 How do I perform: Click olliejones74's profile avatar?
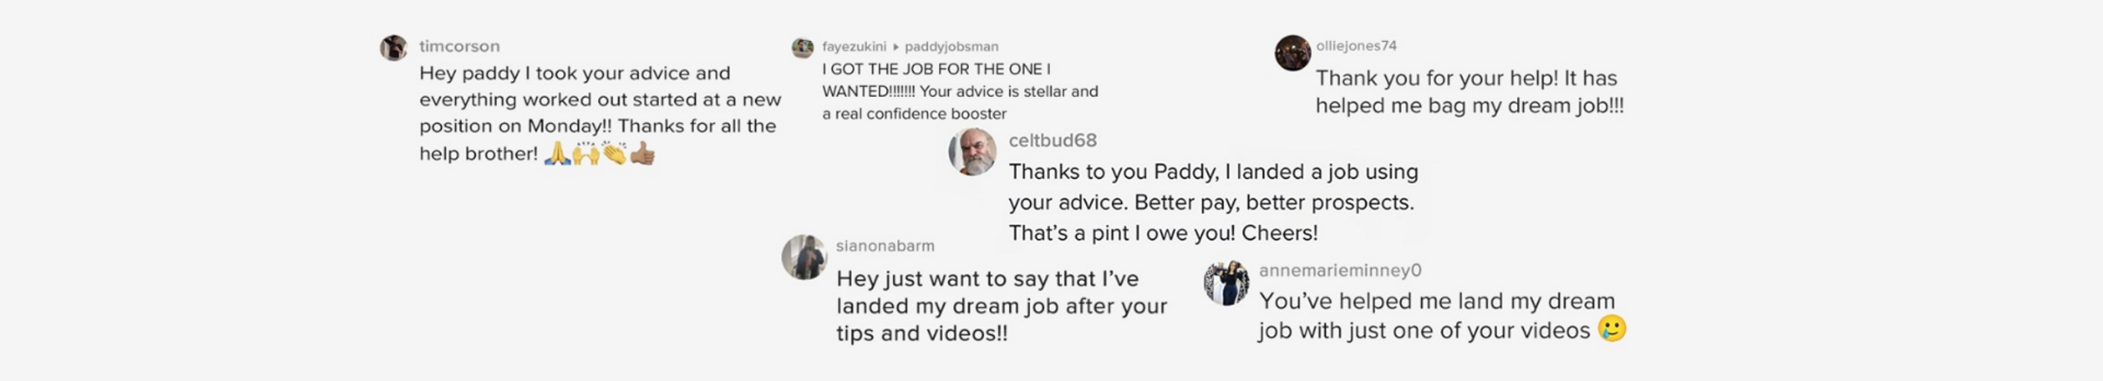pos(1293,53)
